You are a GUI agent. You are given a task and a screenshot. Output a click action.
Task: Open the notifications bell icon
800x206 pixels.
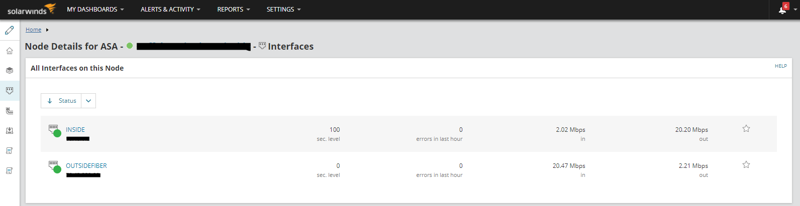click(782, 10)
